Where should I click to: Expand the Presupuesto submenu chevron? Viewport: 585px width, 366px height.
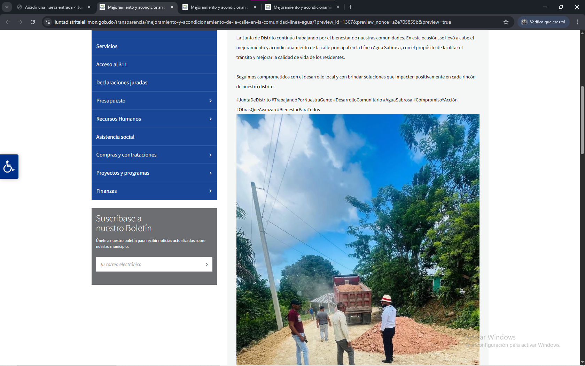click(x=210, y=101)
